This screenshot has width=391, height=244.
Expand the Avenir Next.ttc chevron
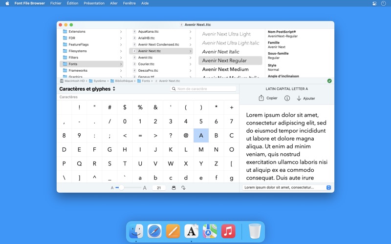(190, 51)
